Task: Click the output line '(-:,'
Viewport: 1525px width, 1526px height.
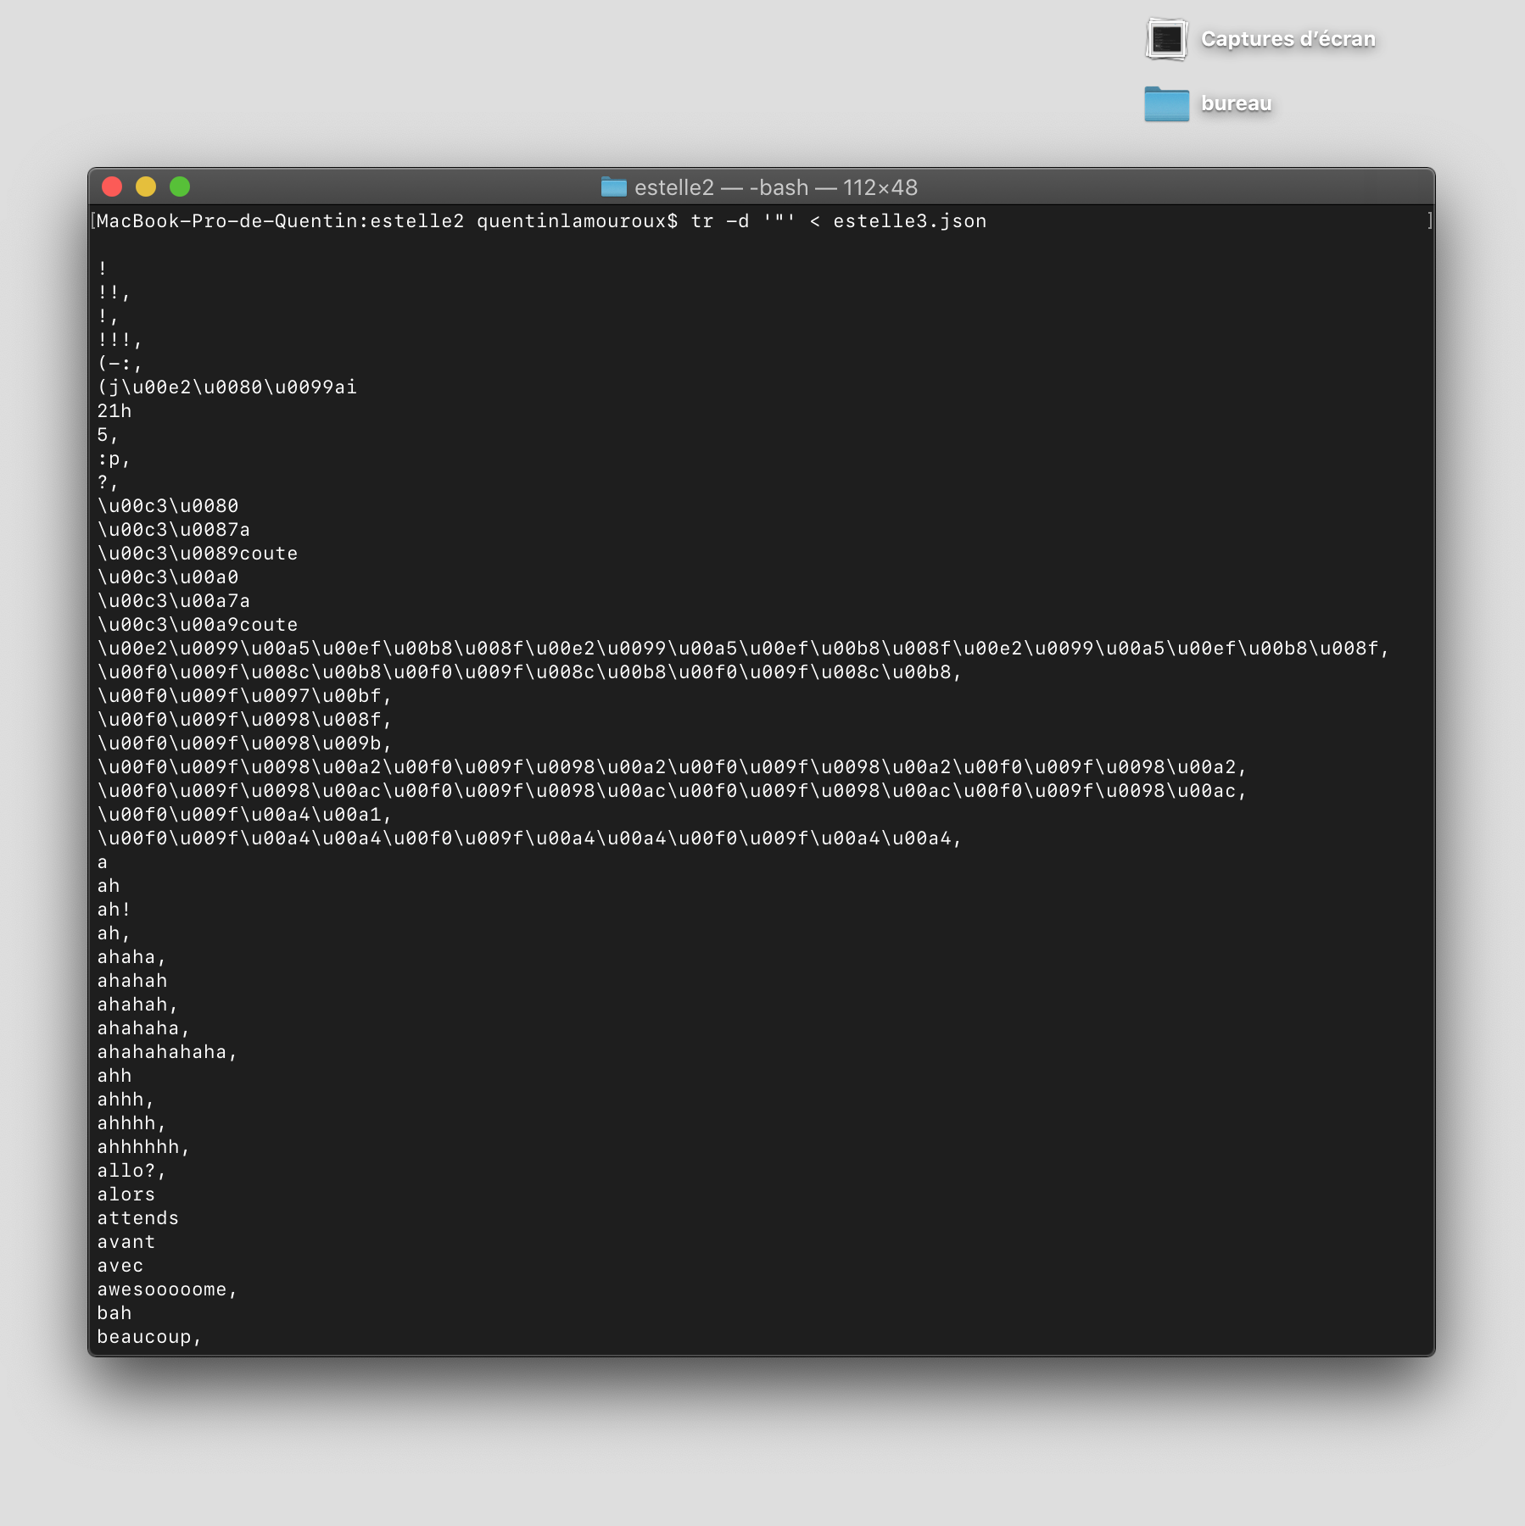Action: pyautogui.click(x=120, y=364)
